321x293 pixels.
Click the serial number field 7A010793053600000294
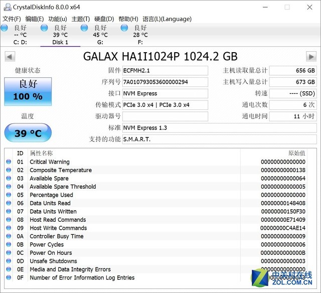click(x=165, y=82)
